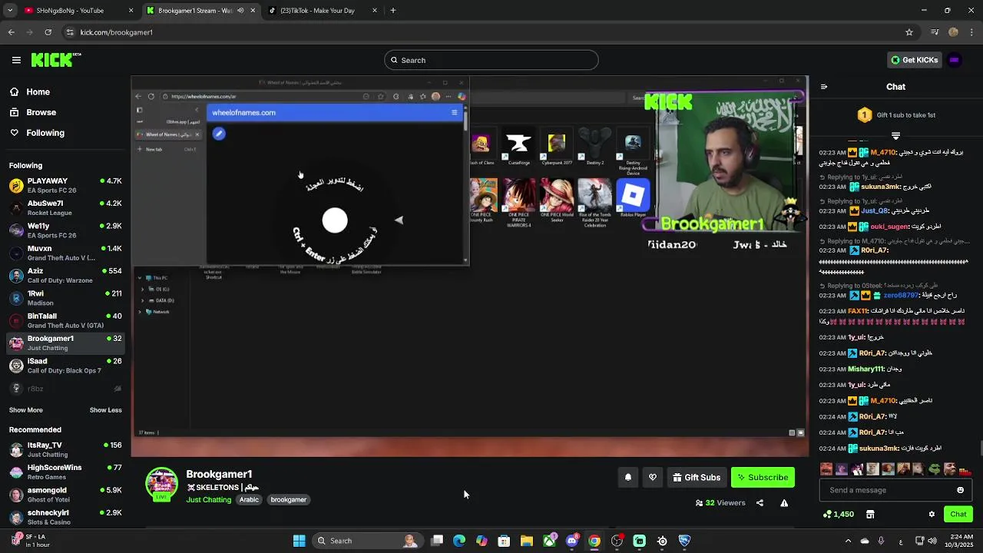The height and width of the screenshot is (553, 983).
Task: Expand the gift leaderboard chevron under Gift 1 sub
Action: coord(895,135)
